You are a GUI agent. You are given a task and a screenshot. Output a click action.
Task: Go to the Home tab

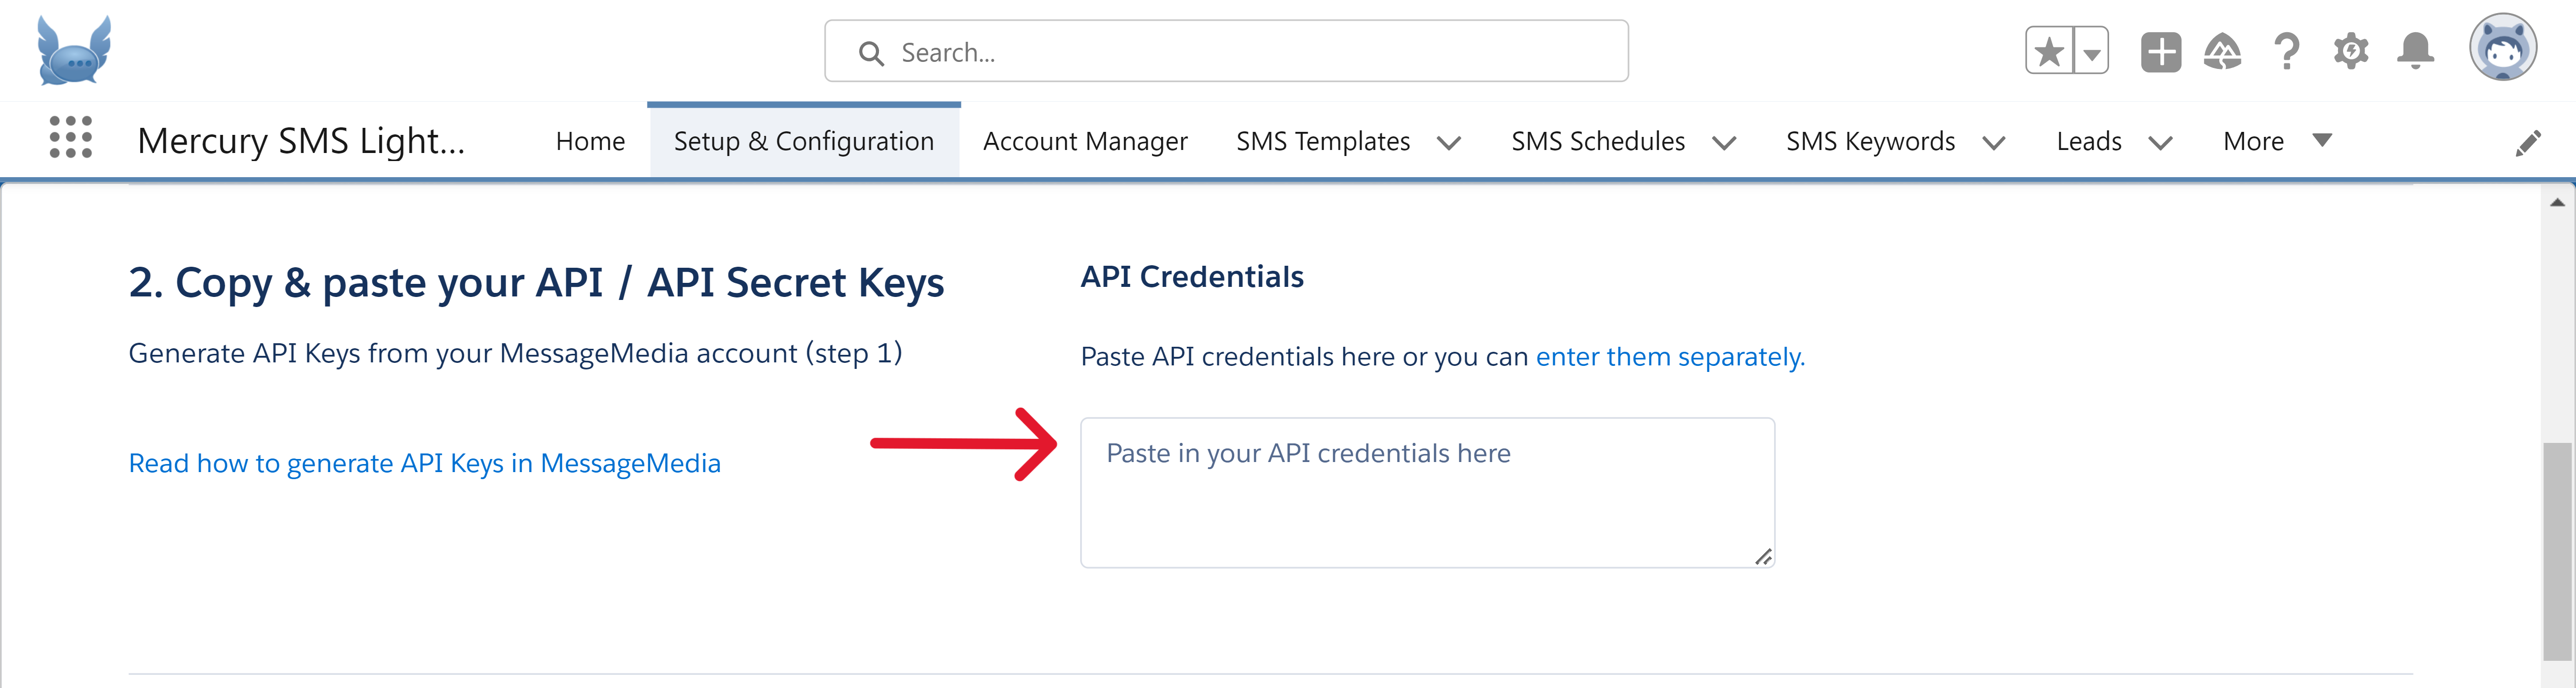590,141
